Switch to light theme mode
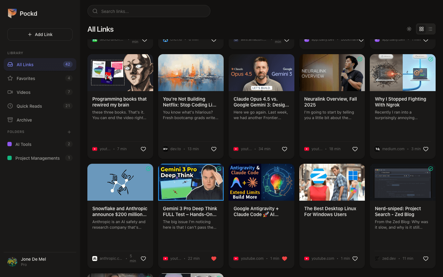This screenshot has height=277, width=443. coord(409,29)
